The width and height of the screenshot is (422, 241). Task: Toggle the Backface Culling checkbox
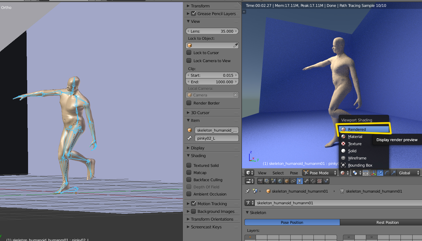click(189, 180)
